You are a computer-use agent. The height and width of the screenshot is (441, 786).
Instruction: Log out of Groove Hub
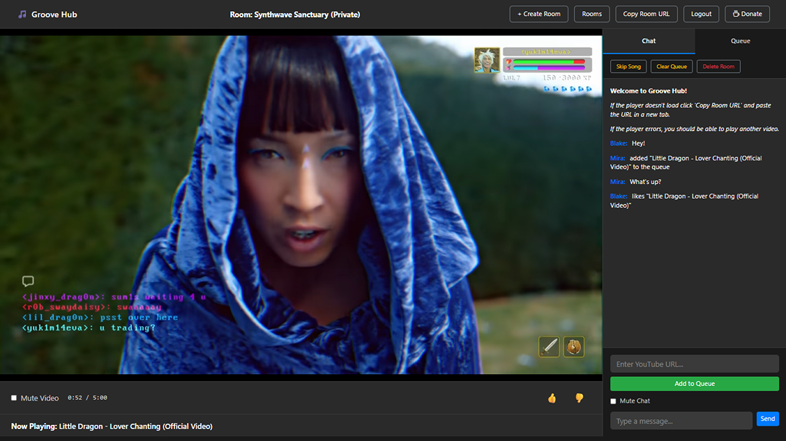[702, 14]
